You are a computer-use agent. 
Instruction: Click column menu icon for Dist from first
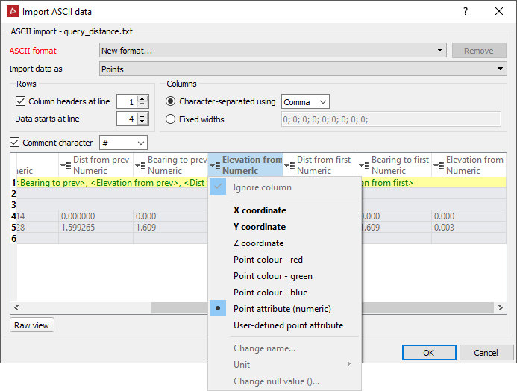pos(289,165)
